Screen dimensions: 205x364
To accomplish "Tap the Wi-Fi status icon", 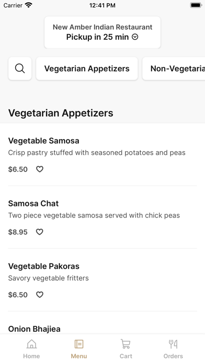I will coord(29,5).
